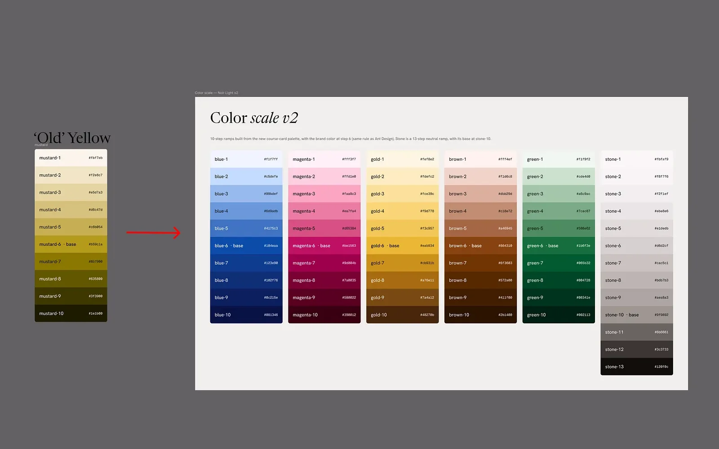
Task: Pick the stone-11 swatch
Action: point(637,332)
